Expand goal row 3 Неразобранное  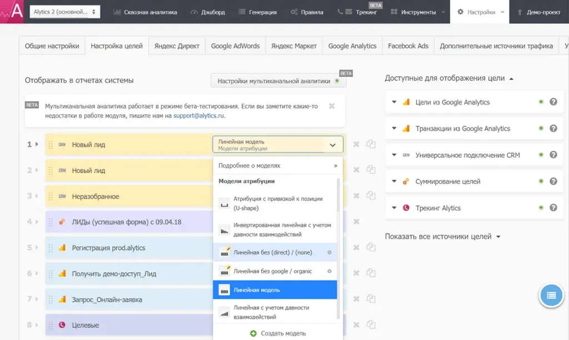point(37,196)
